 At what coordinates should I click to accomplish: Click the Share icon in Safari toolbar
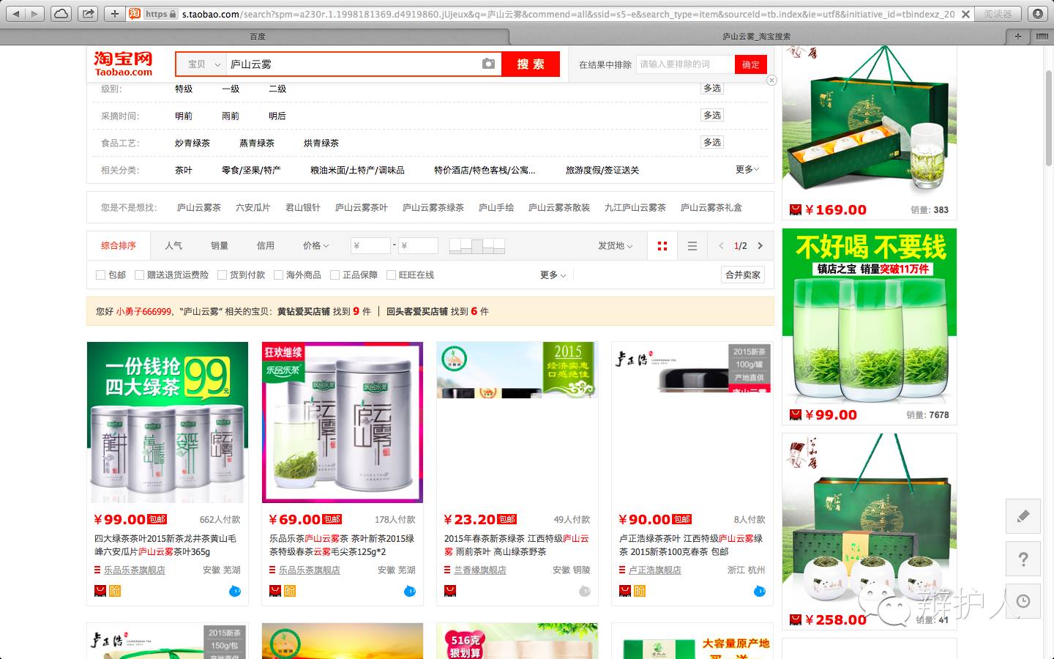tap(88, 14)
